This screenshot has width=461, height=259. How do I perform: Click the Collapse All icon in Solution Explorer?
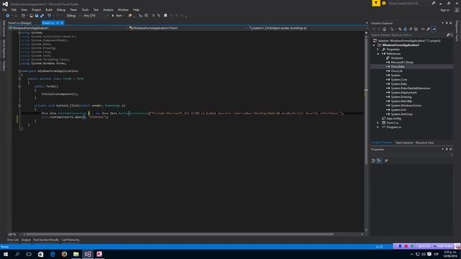411,29
